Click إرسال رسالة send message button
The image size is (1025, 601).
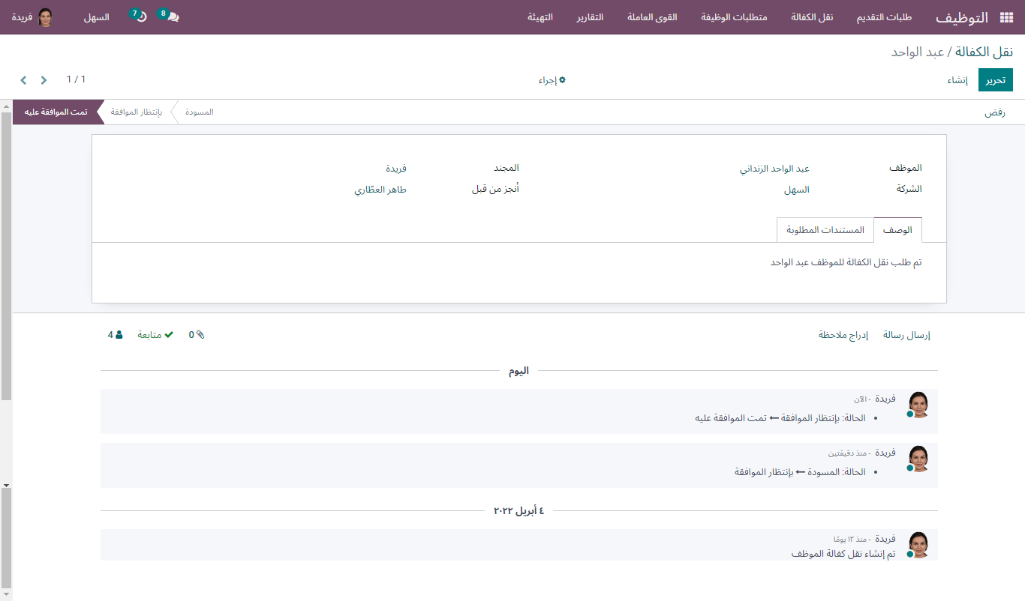(x=906, y=335)
